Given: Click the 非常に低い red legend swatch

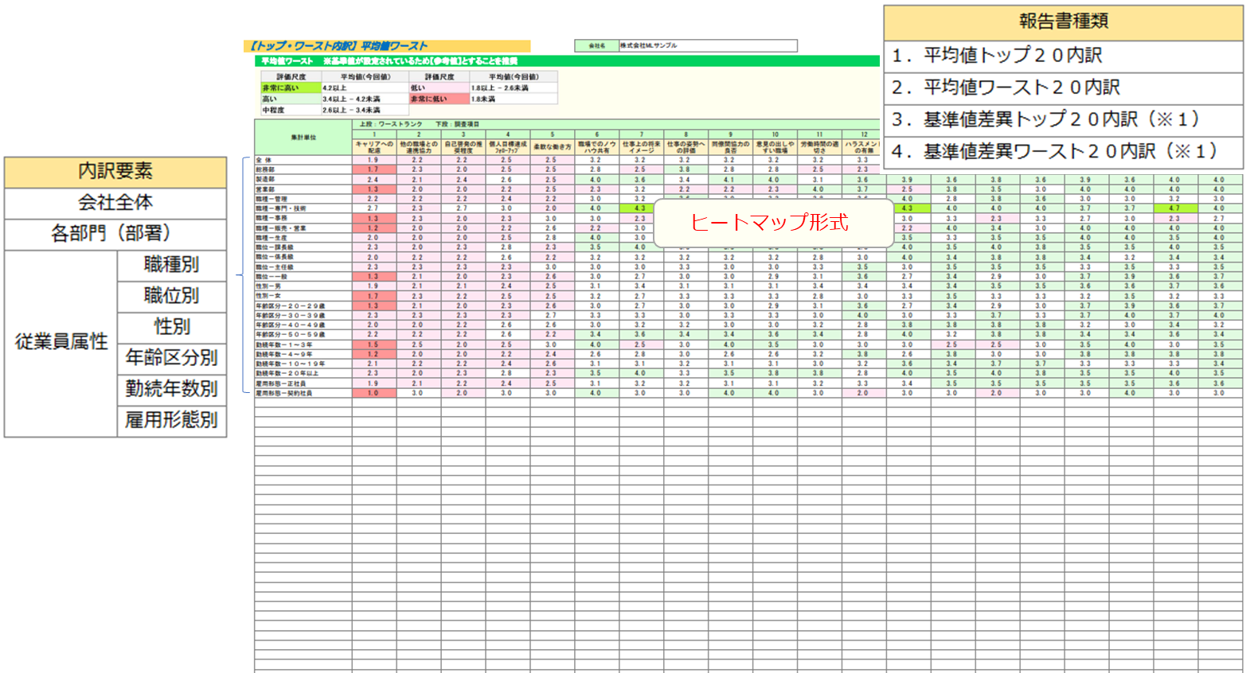Looking at the screenshot, I should [x=438, y=99].
